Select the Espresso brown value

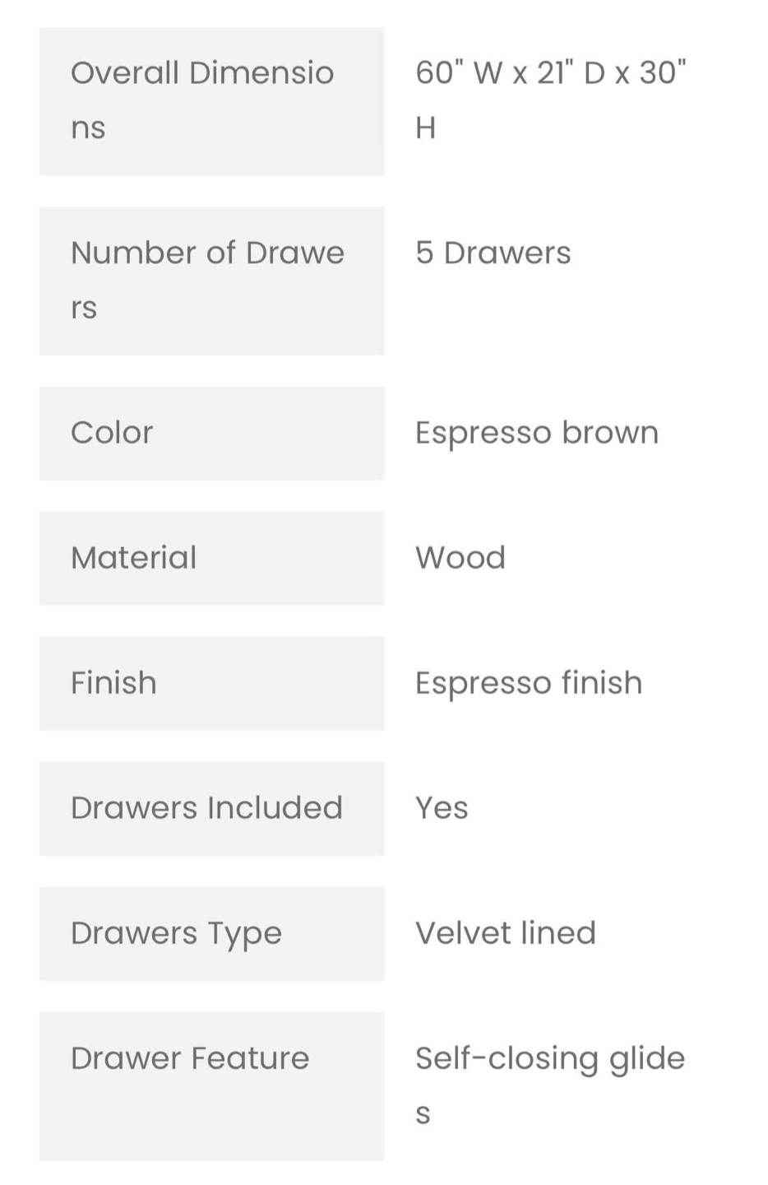point(537,433)
